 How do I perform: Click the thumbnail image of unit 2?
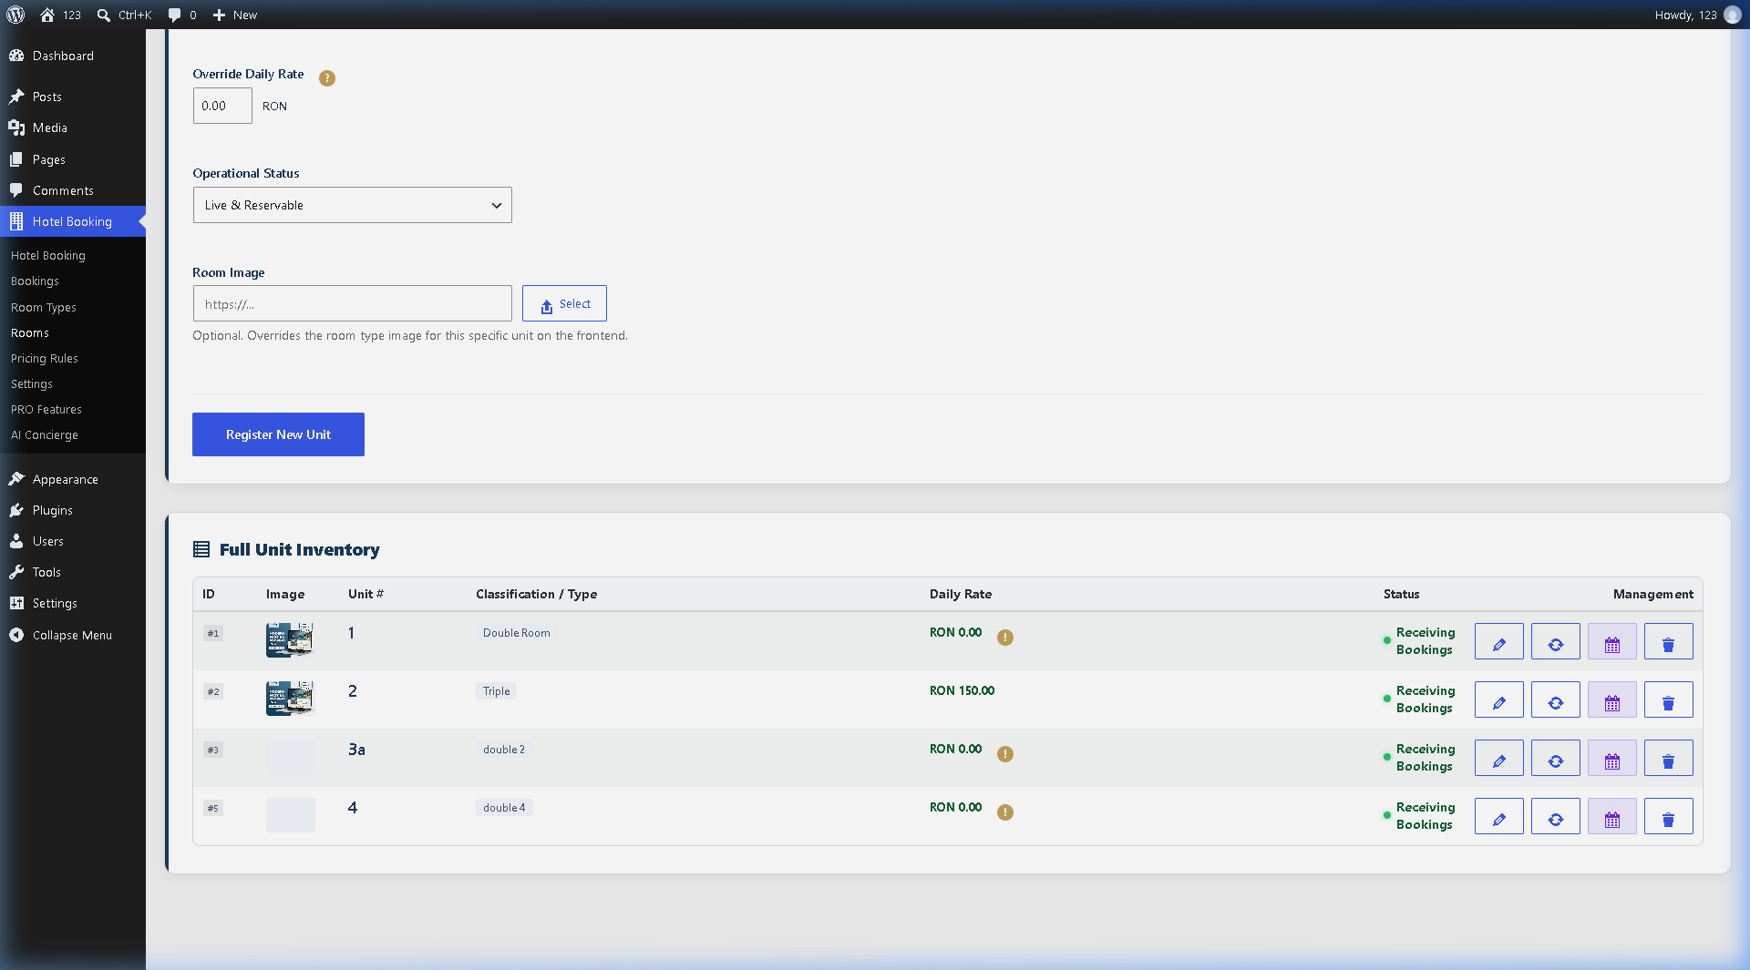pyautogui.click(x=290, y=699)
